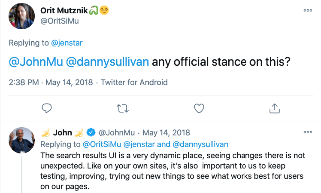Click the retweet arrows icon
This screenshot has height=193, width=321.
123,109
